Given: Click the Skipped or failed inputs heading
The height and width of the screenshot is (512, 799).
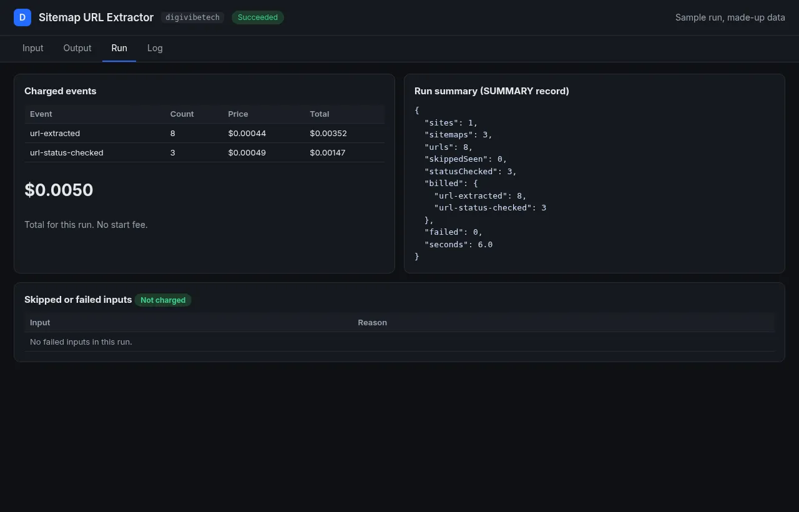Looking at the screenshot, I should (x=78, y=300).
